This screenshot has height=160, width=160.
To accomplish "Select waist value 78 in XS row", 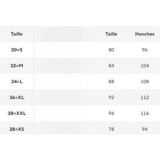I will [x=111, y=129].
